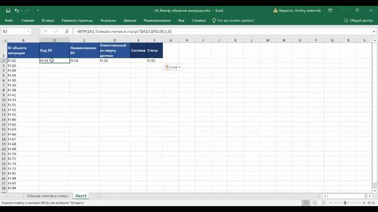Expand the Name Box dropdown arrow
This screenshot has width=378, height=212.
point(28,31)
